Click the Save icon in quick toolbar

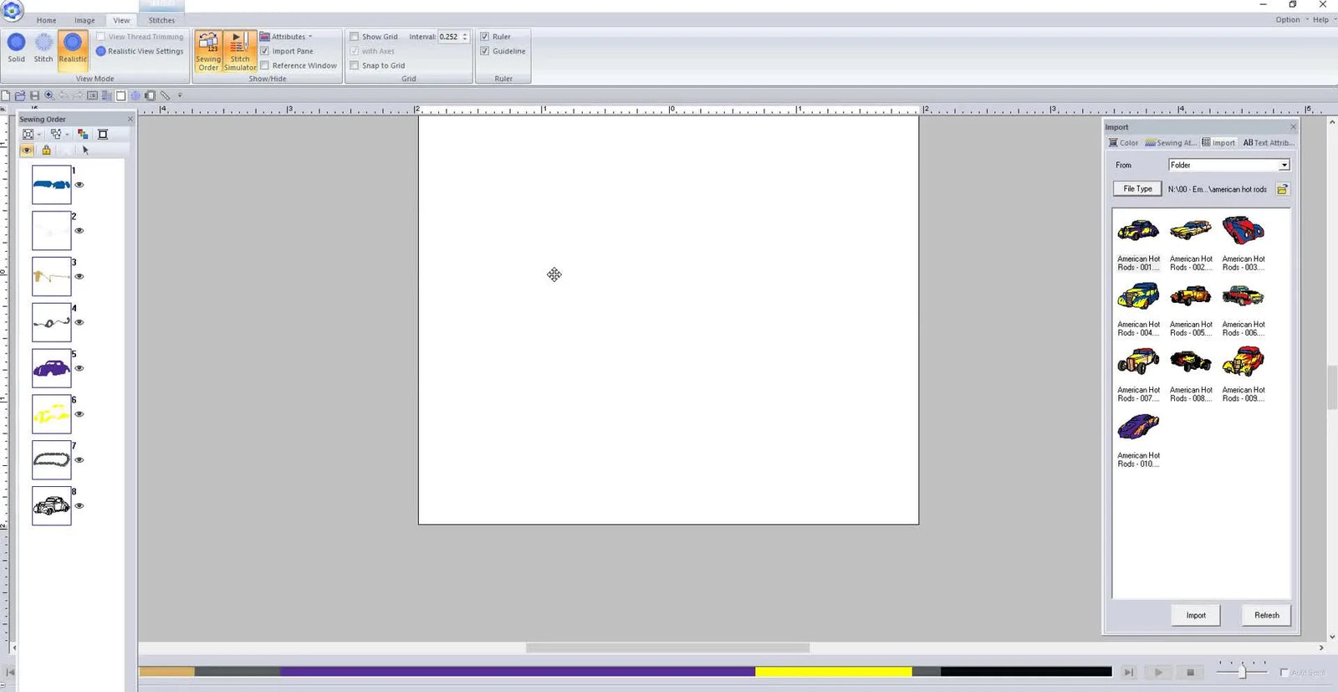pos(34,95)
